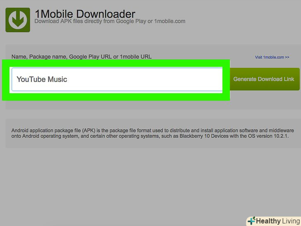
Task: Click the word 'Music' in the input
Action: [x=57, y=79]
